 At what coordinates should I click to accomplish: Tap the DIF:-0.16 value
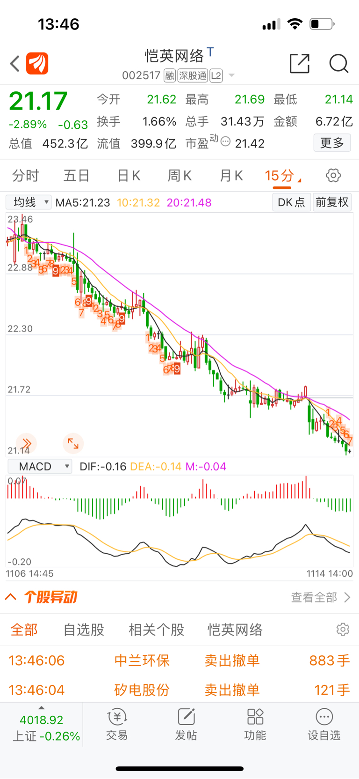(103, 467)
